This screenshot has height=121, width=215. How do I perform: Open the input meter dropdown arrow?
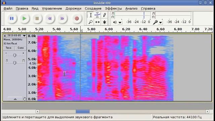161,23
